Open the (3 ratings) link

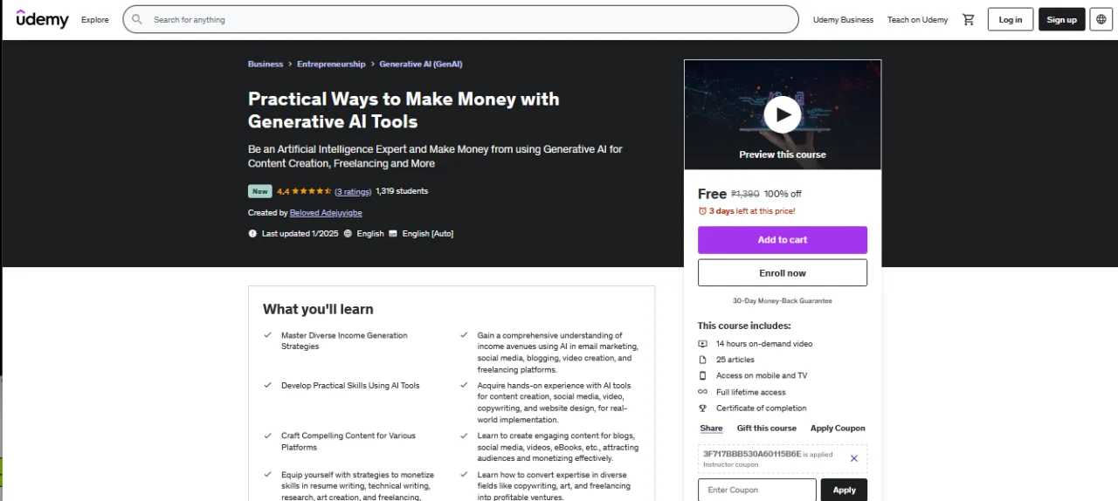pos(353,191)
